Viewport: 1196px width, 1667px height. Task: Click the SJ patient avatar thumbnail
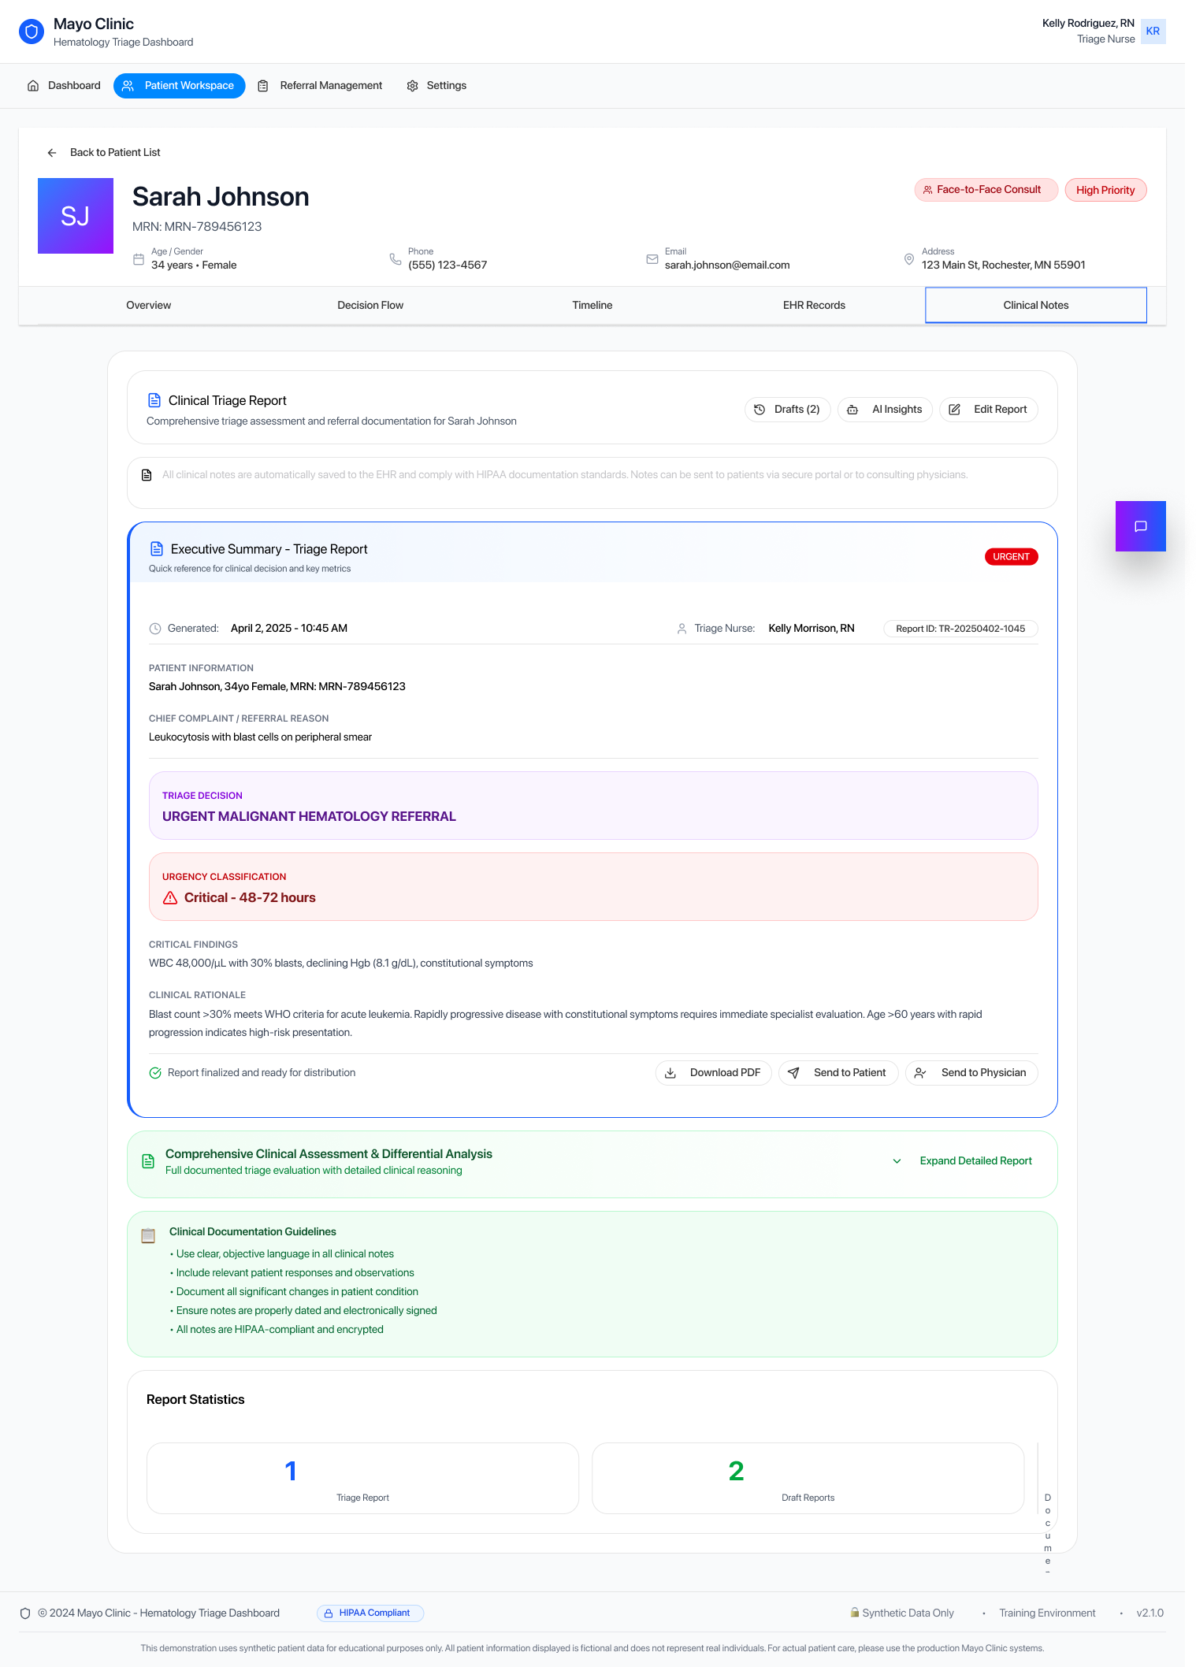tap(76, 216)
